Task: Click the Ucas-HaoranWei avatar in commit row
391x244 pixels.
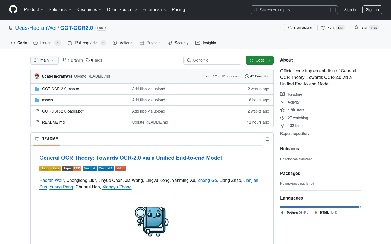Action: click(x=37, y=76)
